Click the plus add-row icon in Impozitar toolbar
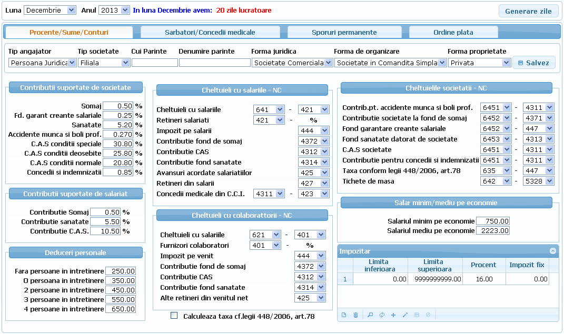Viewport: 564px width, 334px height. [393, 315]
